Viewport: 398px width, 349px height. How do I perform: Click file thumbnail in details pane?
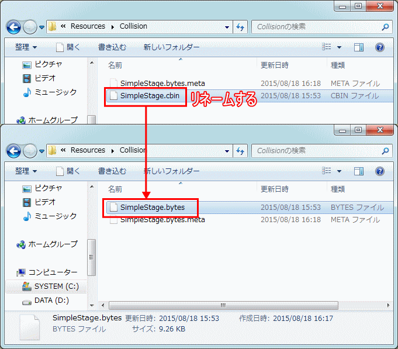coord(29,327)
